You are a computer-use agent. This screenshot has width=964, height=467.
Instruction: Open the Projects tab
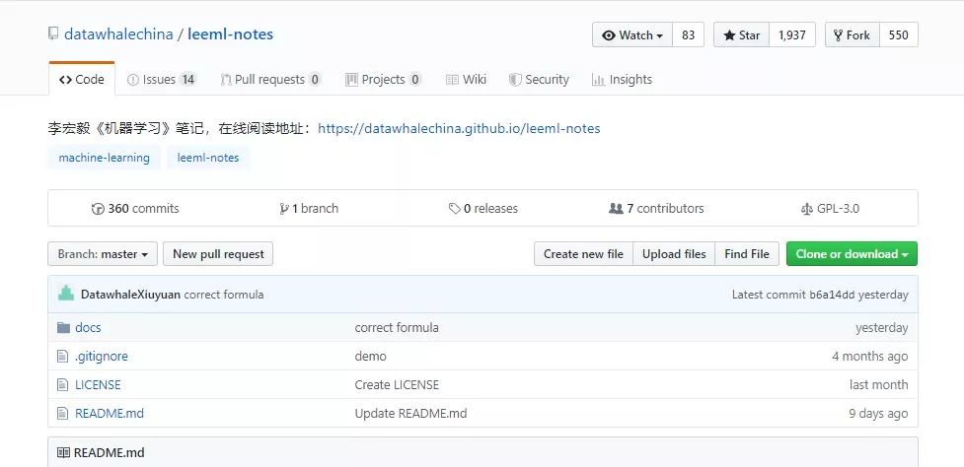pyautogui.click(x=384, y=79)
